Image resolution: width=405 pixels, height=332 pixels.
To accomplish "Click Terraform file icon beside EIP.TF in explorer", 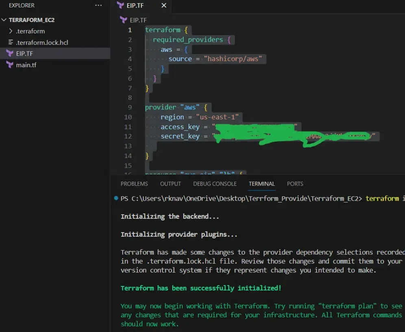I will [x=10, y=53].
